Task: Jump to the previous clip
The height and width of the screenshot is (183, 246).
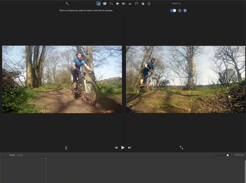Action: [x=116, y=148]
